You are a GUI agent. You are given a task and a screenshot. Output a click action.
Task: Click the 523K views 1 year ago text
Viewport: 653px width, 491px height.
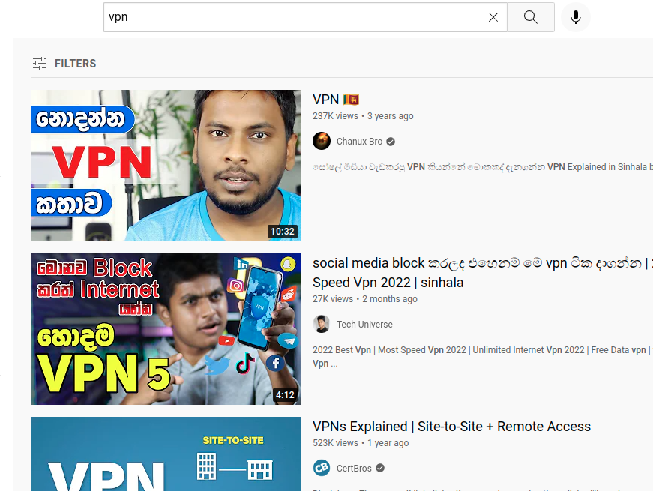pyautogui.click(x=361, y=443)
